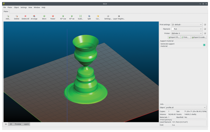Open the Filament PLA dropdown

click(187, 29)
